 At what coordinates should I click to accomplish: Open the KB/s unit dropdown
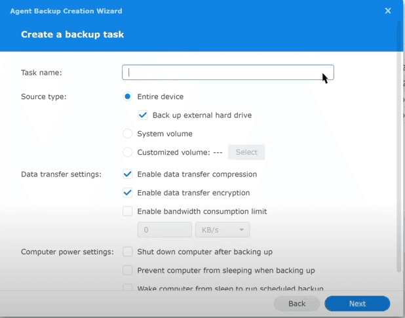coord(222,230)
